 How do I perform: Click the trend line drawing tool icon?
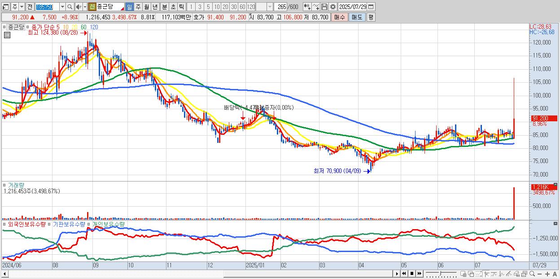point(494,274)
